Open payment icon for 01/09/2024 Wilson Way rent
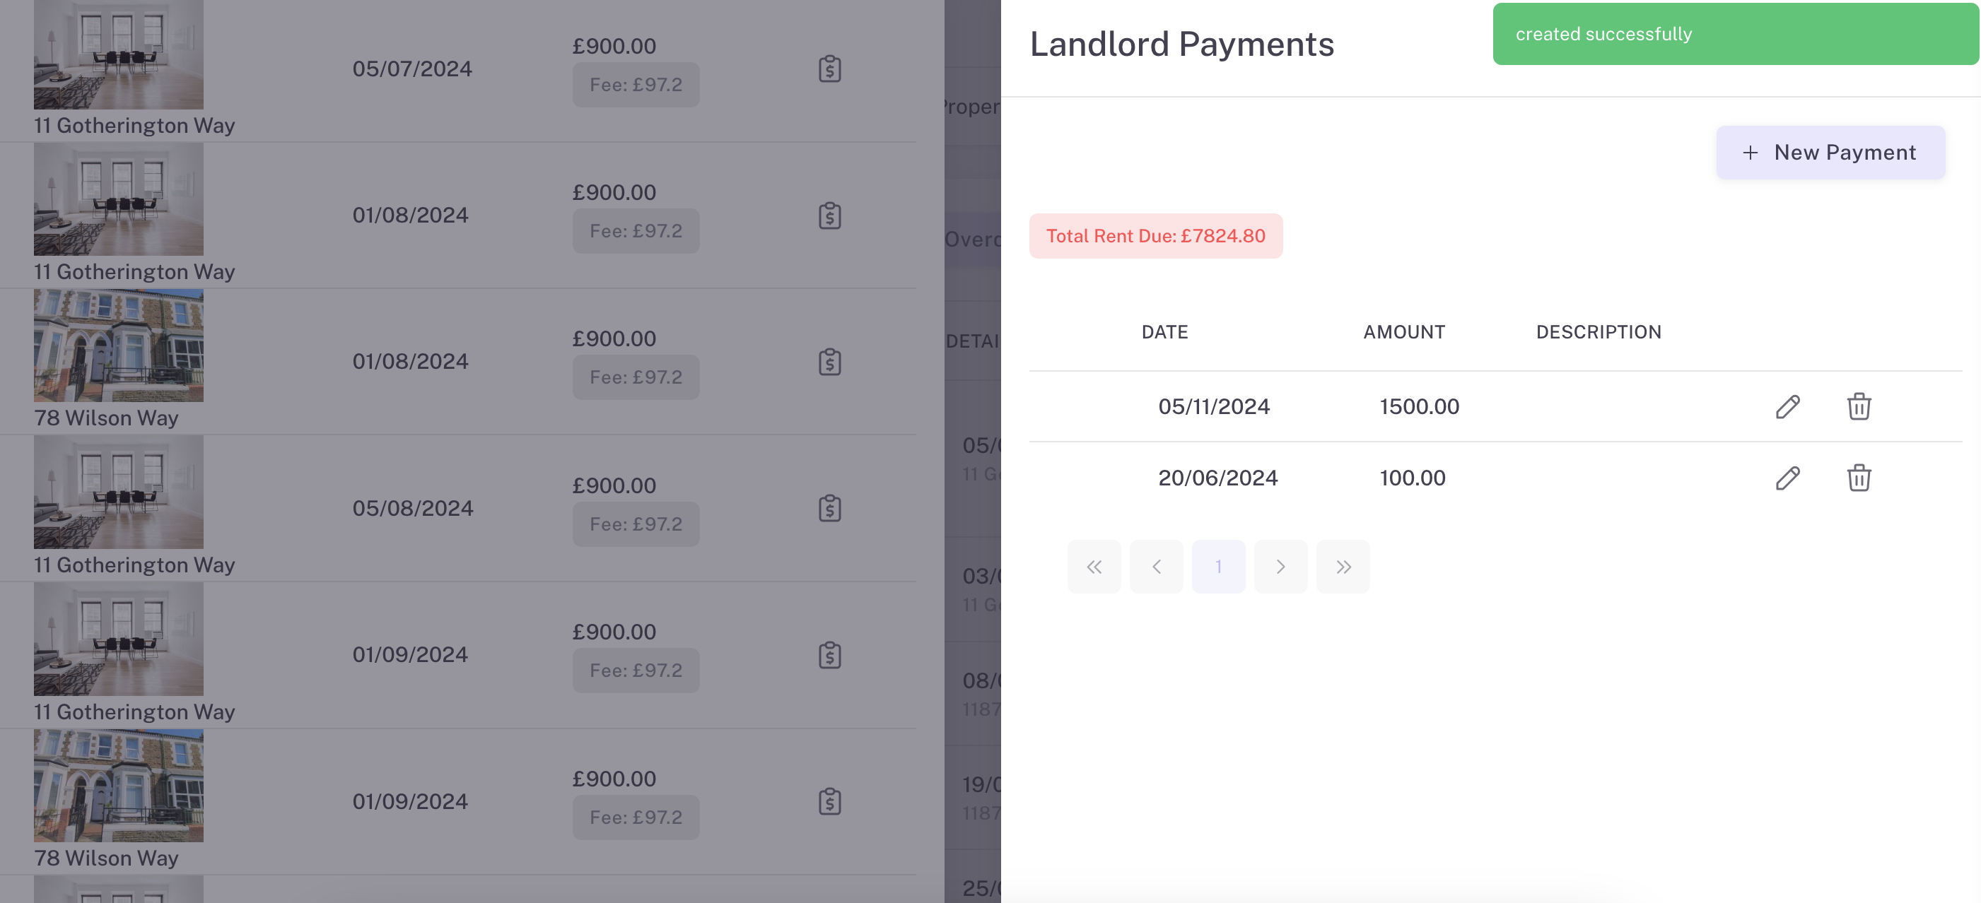The height and width of the screenshot is (903, 1981). pyautogui.click(x=829, y=801)
